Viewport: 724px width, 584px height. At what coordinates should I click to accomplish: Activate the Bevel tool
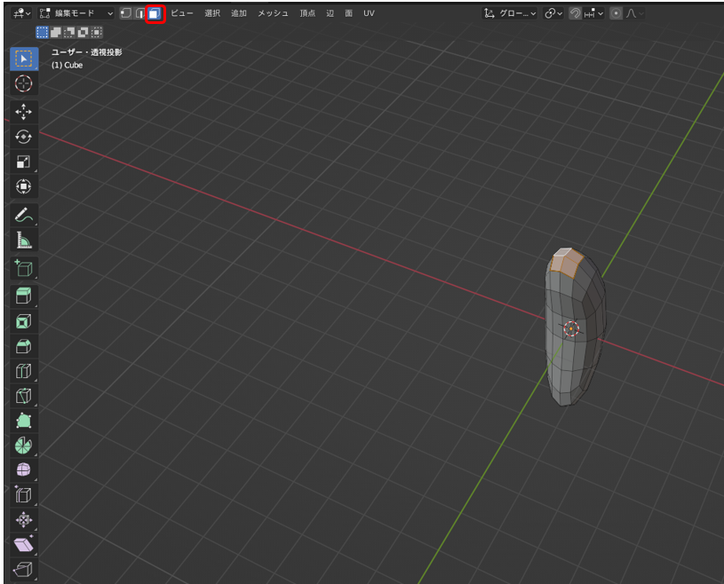pos(24,346)
